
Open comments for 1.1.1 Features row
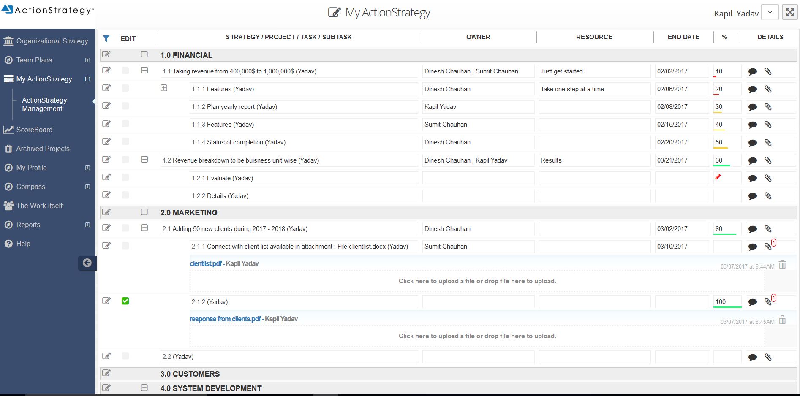pyautogui.click(x=752, y=90)
